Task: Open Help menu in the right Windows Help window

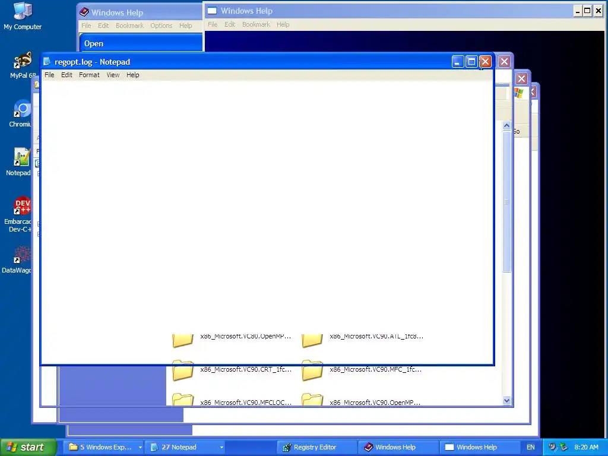Action: point(283,24)
